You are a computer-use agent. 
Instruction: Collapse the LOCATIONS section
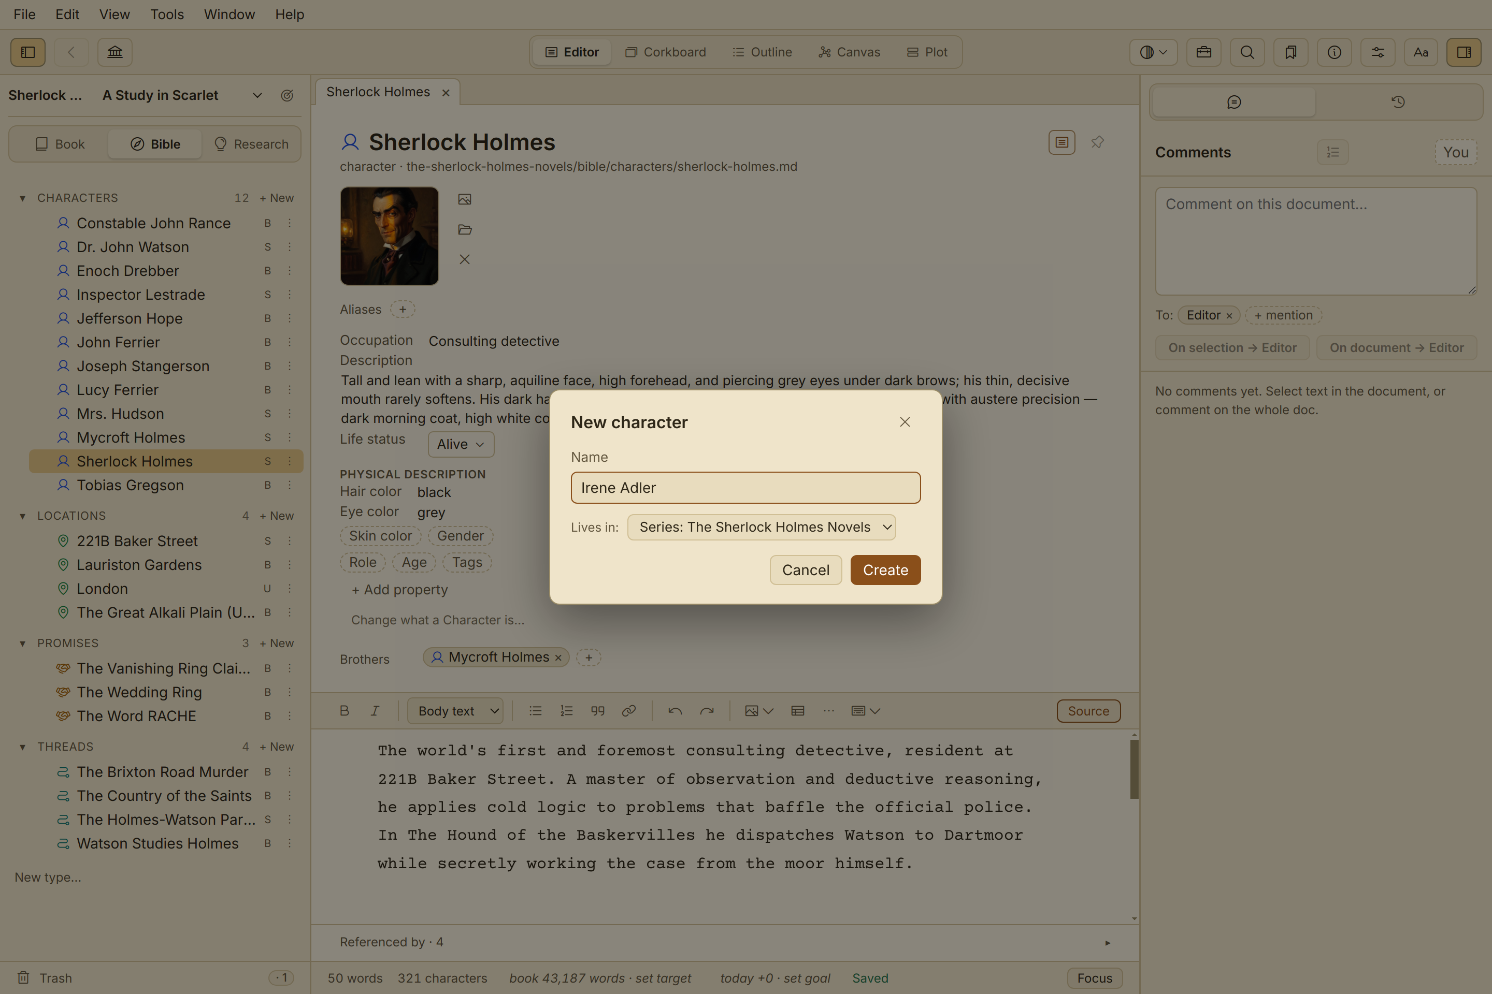tap(23, 516)
